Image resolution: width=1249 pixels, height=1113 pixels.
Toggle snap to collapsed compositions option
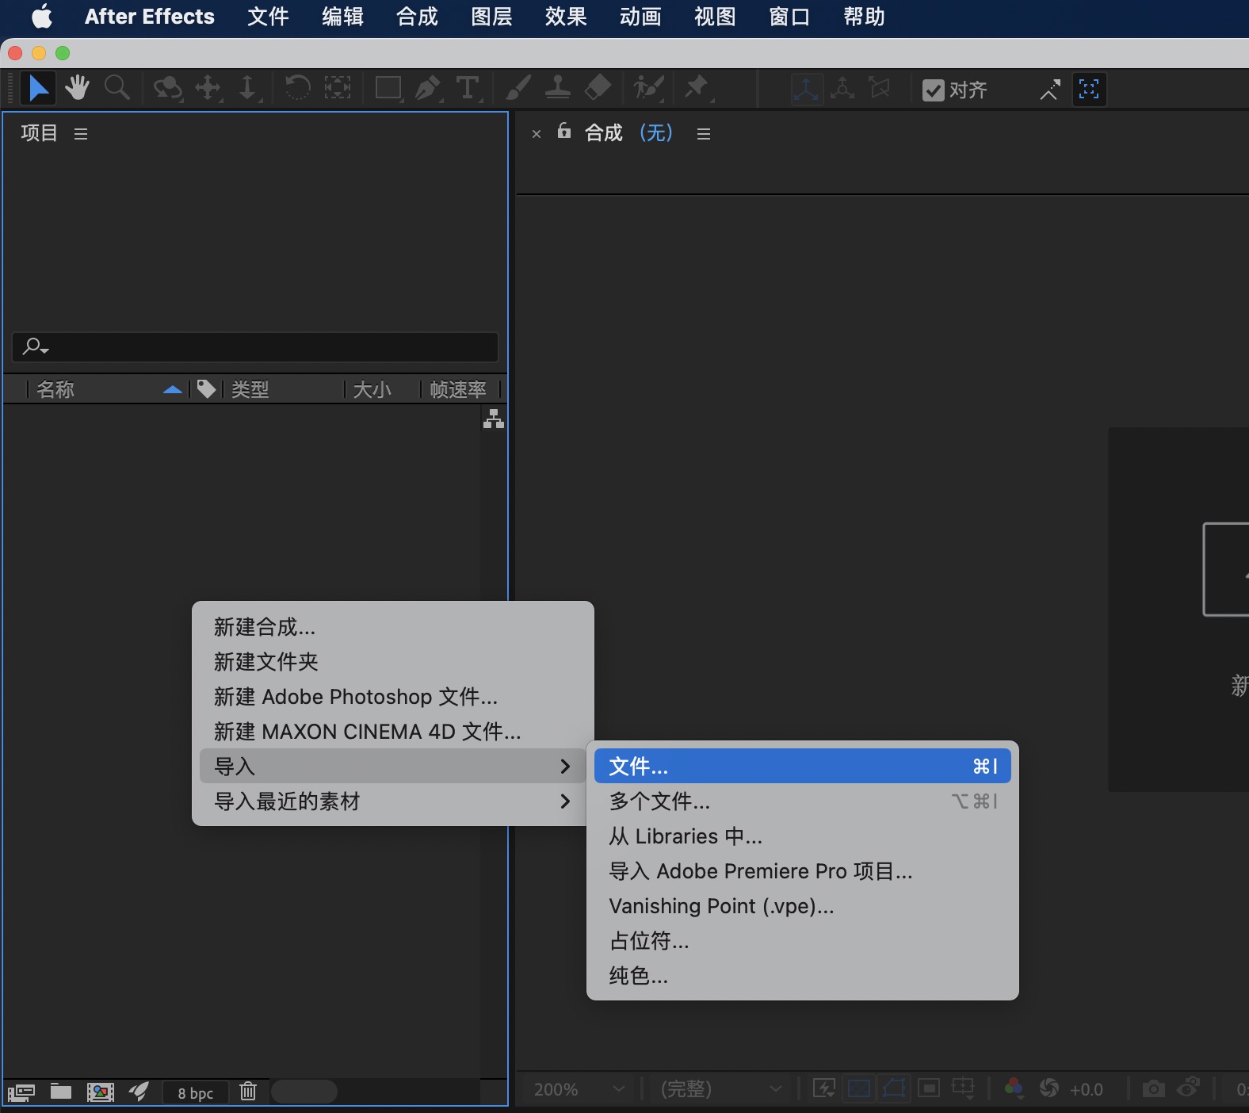point(1089,90)
